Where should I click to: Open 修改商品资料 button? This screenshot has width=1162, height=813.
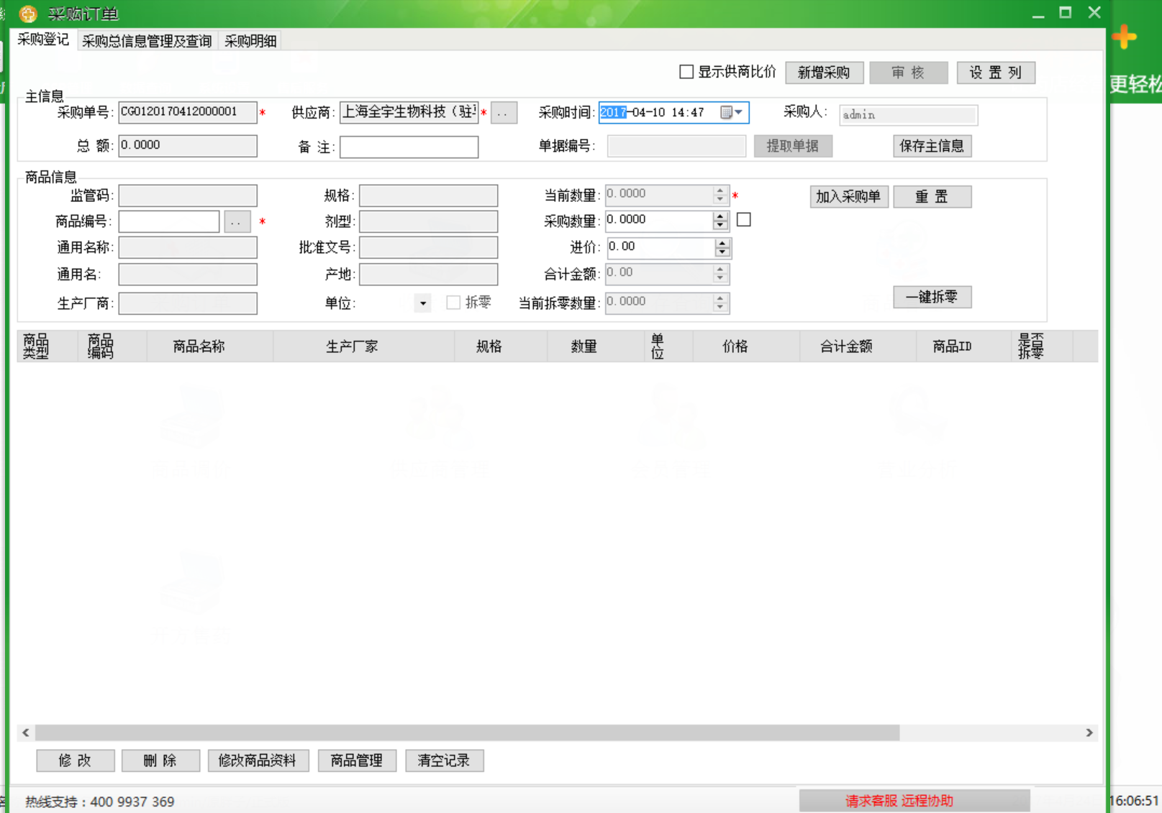[x=258, y=761]
